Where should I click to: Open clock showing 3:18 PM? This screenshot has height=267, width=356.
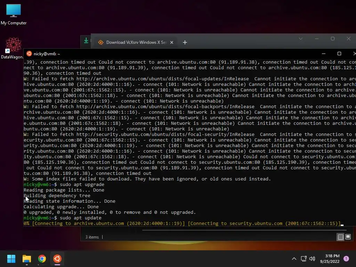(x=330, y=259)
